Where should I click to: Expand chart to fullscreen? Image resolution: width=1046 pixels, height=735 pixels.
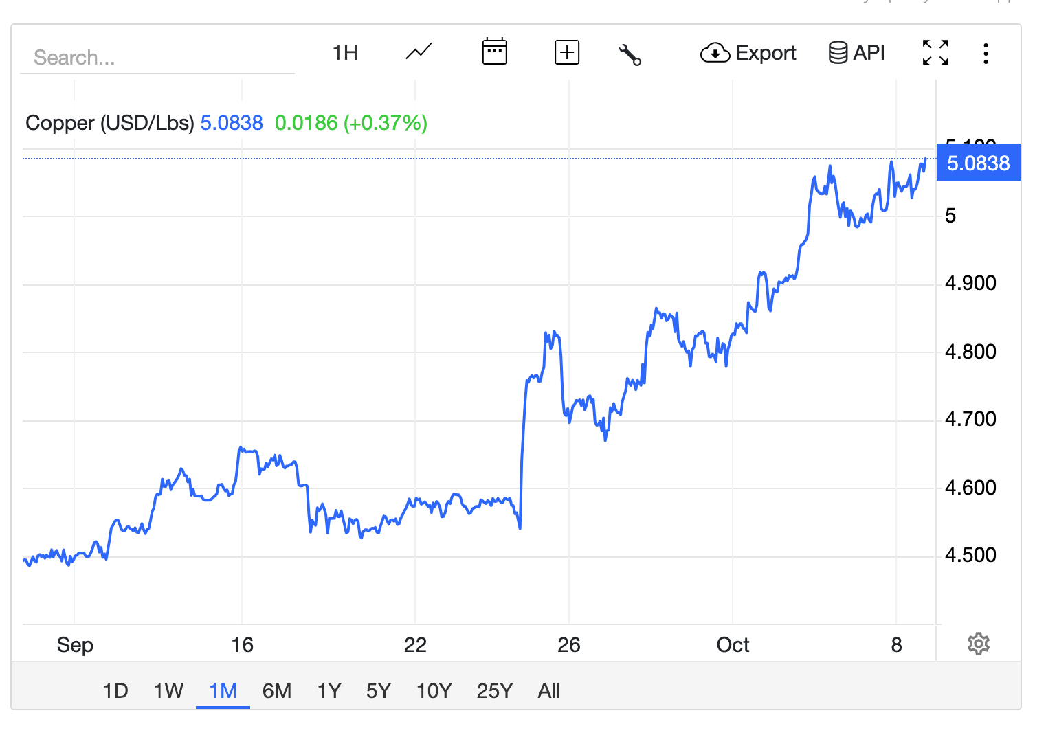click(x=935, y=53)
